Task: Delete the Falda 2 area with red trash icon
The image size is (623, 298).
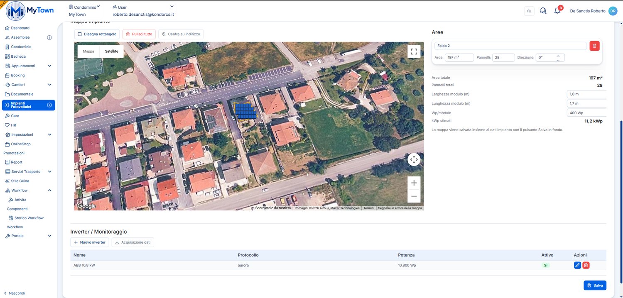Action: click(x=594, y=46)
